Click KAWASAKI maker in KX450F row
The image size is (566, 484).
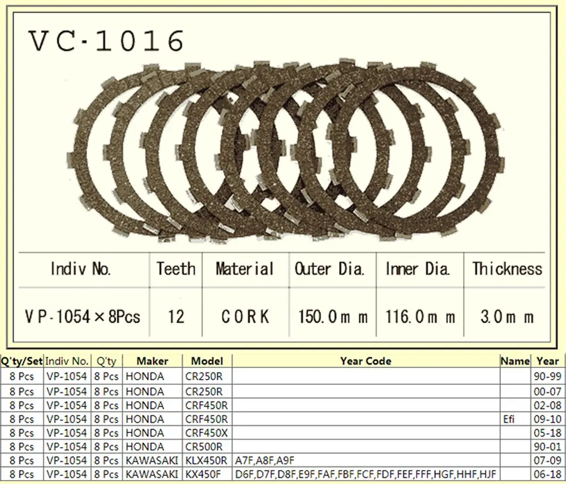tap(152, 474)
